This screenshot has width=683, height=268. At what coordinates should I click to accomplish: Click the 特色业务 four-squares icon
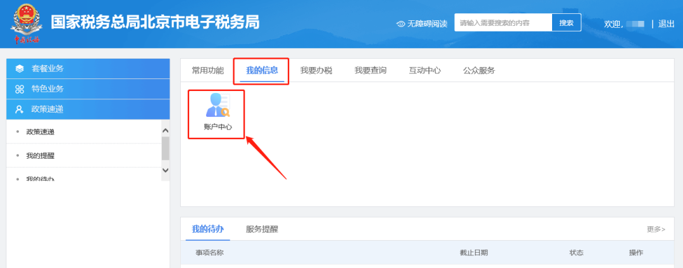coord(20,89)
